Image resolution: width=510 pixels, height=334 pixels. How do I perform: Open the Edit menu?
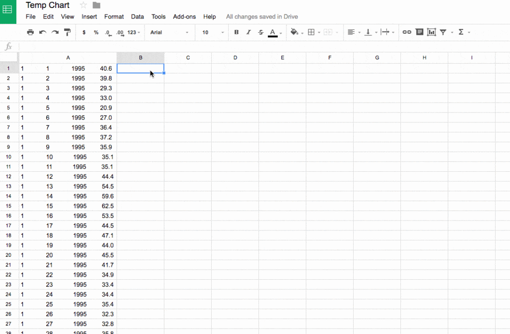[48, 16]
